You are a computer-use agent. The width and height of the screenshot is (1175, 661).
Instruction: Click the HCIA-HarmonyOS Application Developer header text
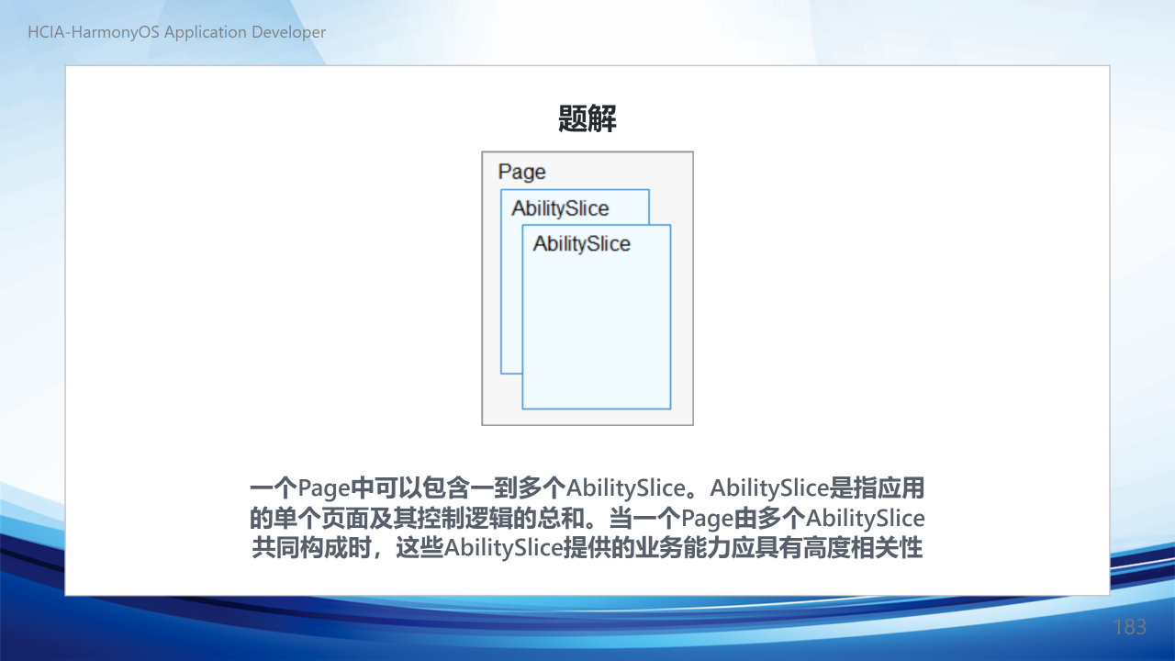click(177, 32)
